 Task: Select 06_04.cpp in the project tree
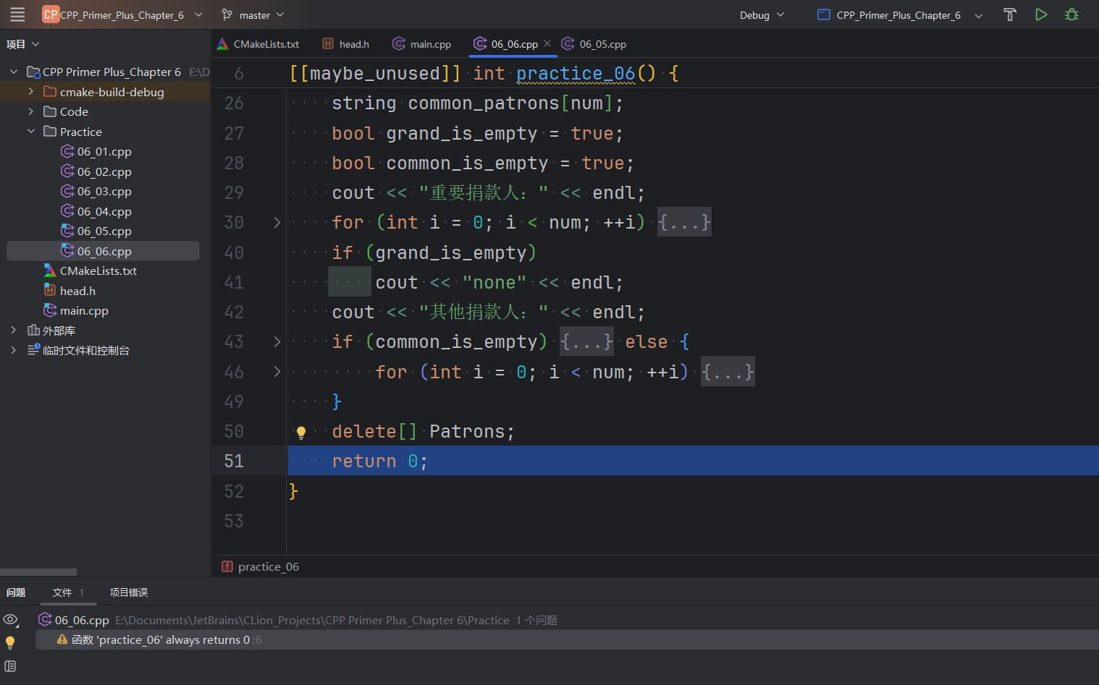click(104, 212)
